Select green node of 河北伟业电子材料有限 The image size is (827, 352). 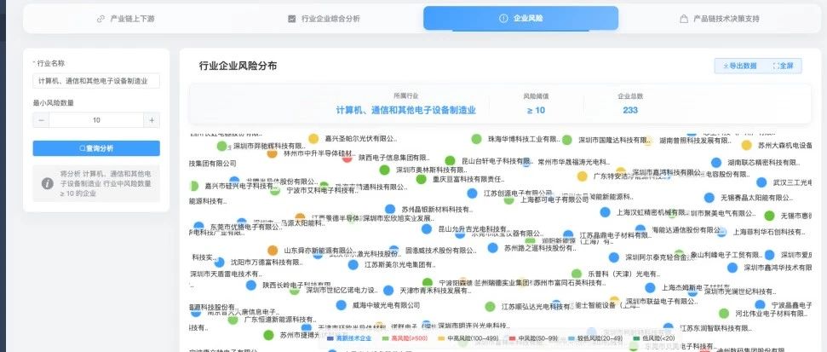tap(724, 314)
